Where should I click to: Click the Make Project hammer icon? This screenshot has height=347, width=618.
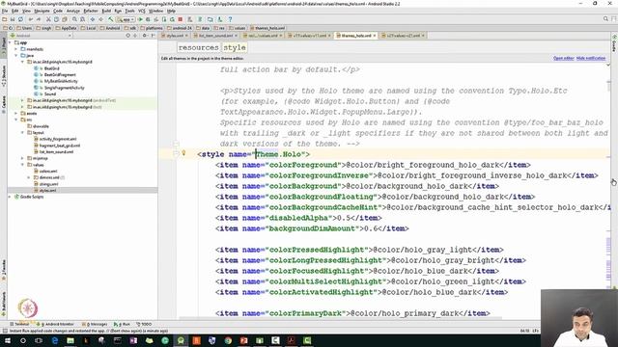tap(111, 19)
